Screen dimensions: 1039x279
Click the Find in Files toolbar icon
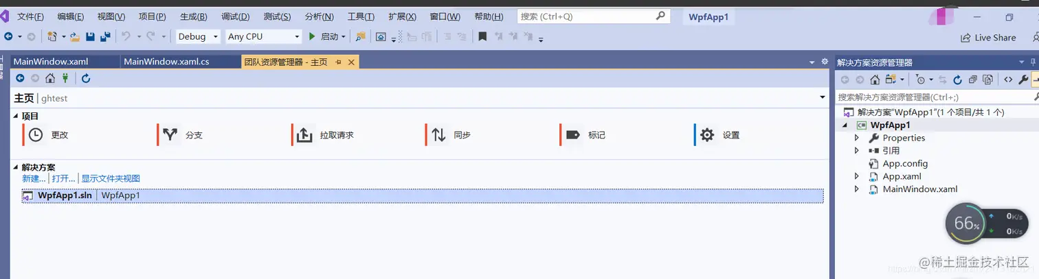(361, 36)
